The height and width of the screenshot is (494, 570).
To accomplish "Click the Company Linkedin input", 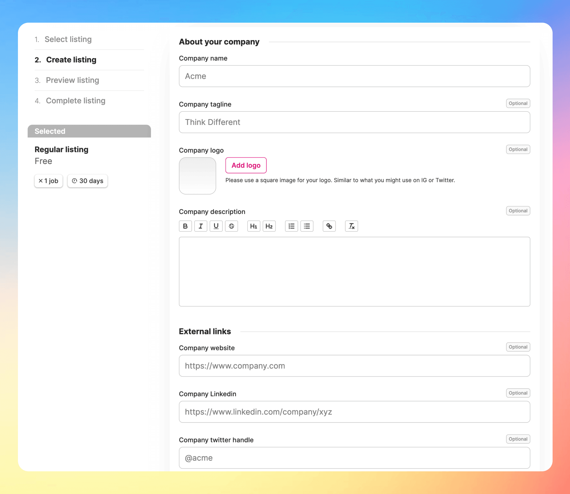I will click(x=354, y=412).
